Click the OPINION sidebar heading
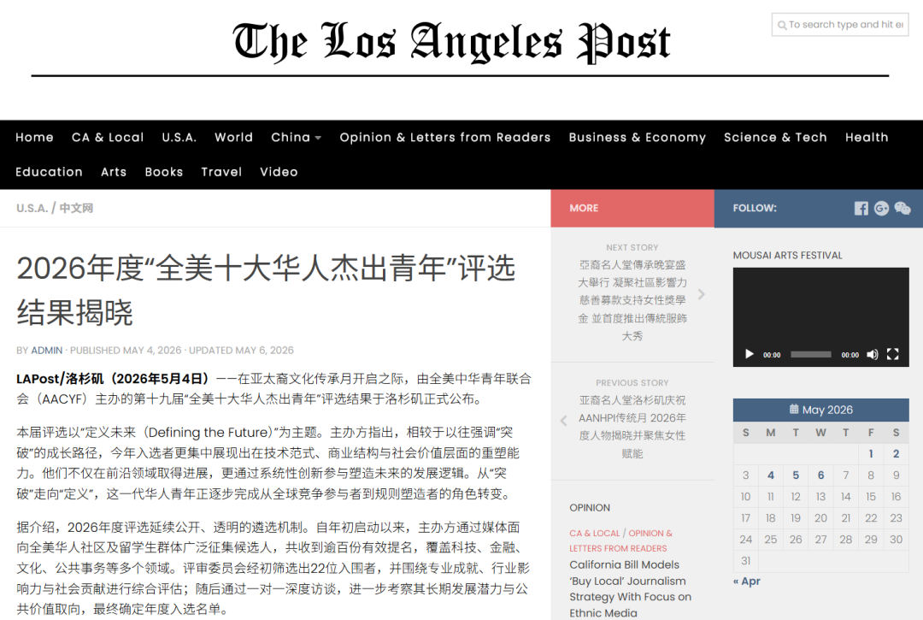Image resolution: width=923 pixels, height=620 pixels. (x=590, y=508)
